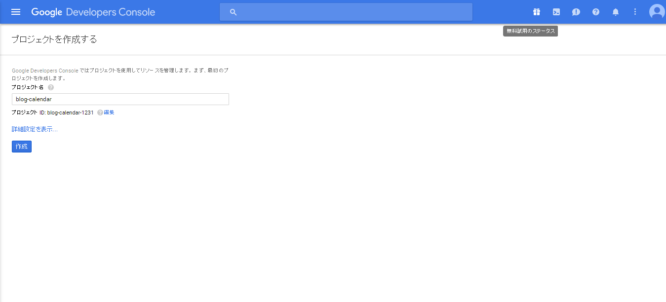Click the help icon beside プロジェクト名

coord(51,87)
